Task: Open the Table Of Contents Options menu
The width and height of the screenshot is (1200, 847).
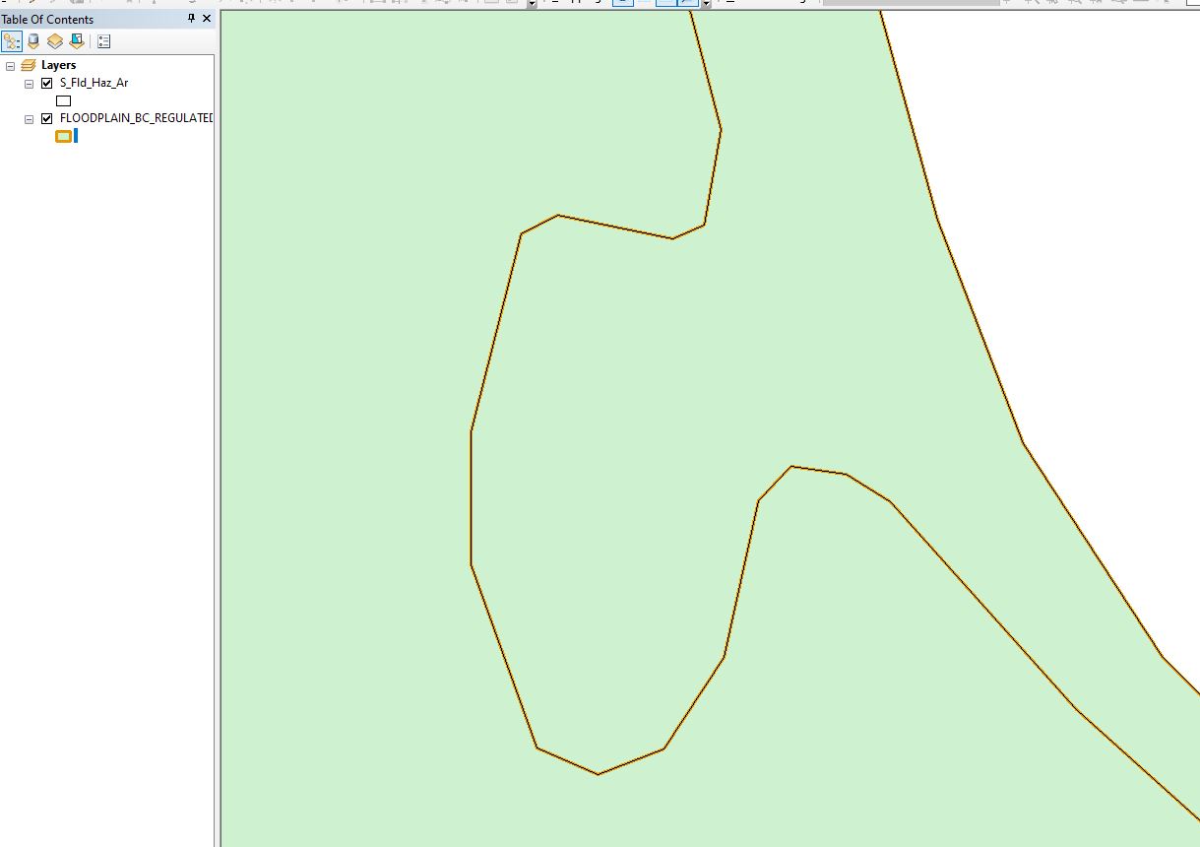Action: (103, 40)
